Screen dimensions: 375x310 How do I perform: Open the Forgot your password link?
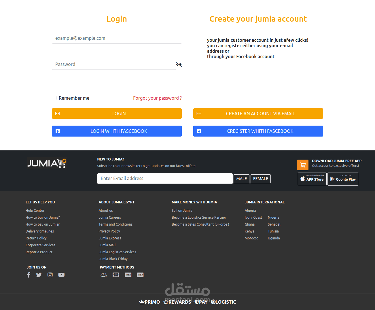coord(157,98)
